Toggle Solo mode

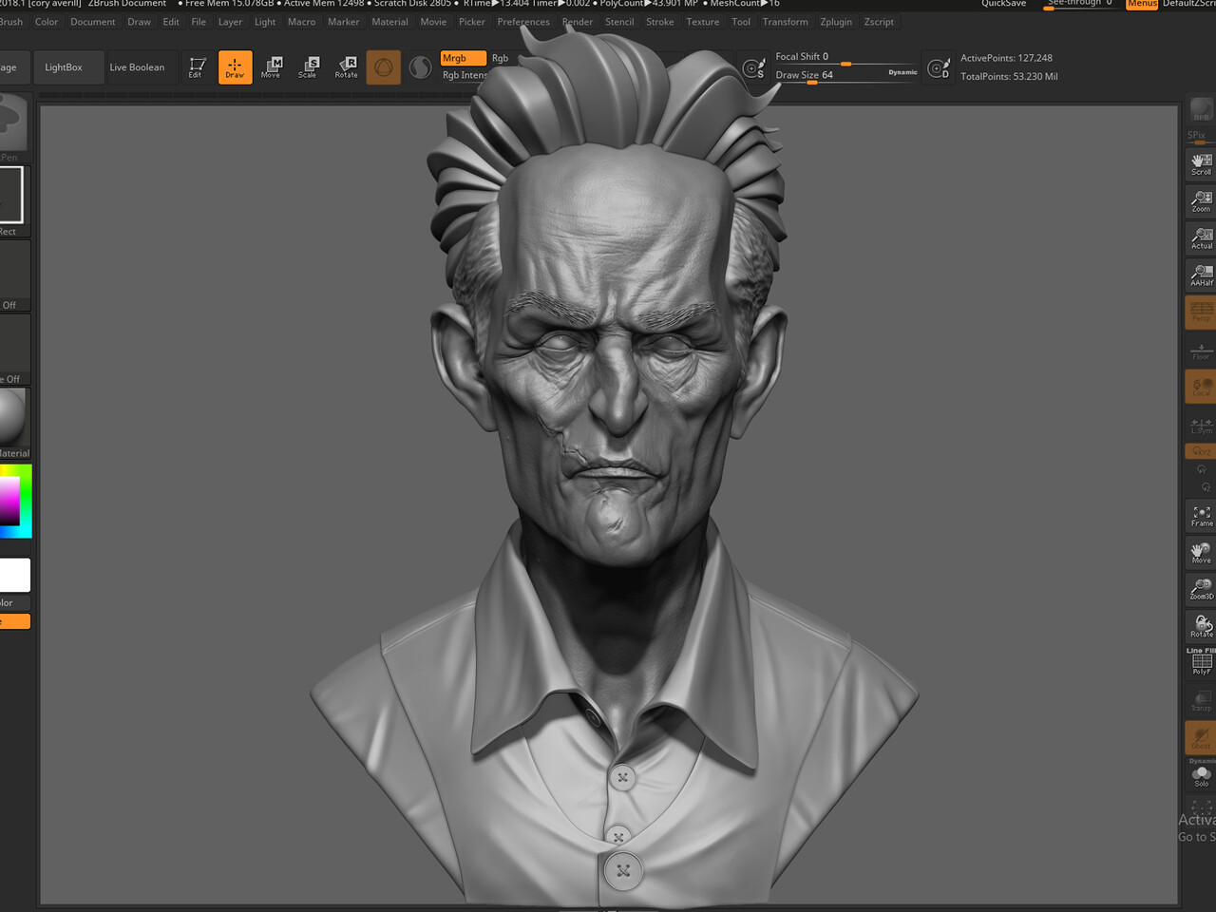tap(1201, 774)
